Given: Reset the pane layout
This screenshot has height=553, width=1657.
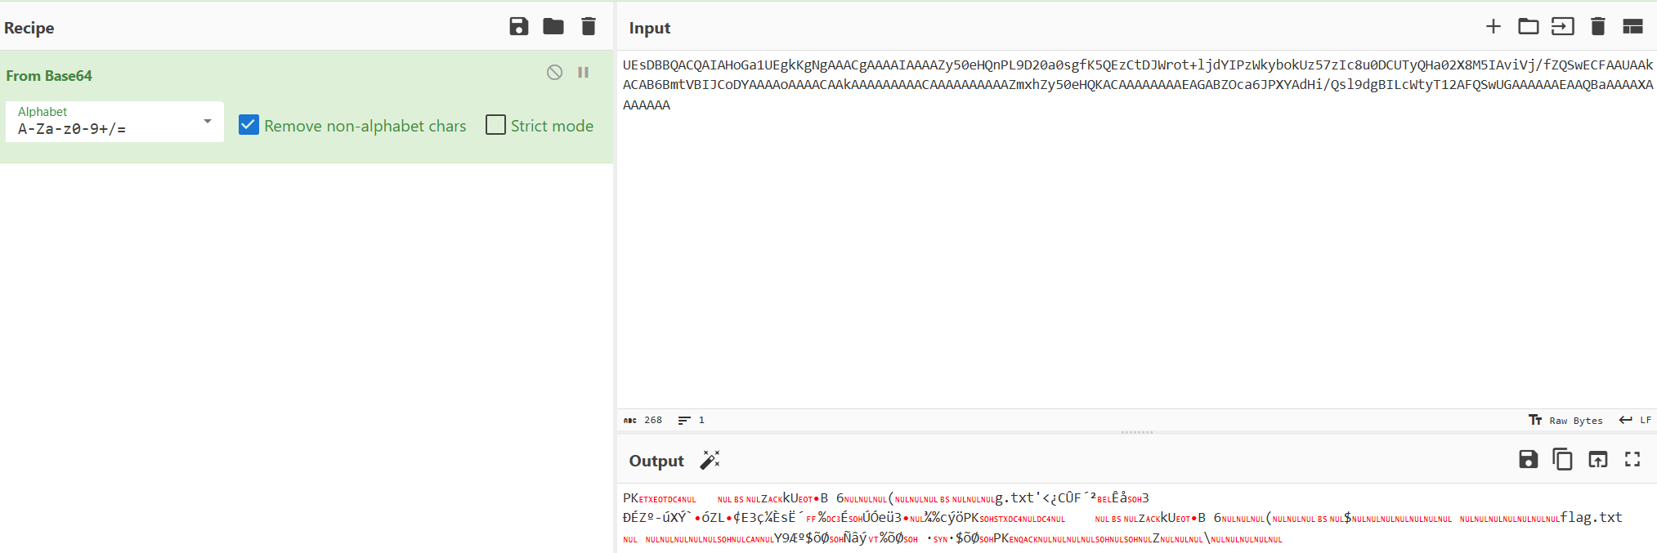Looking at the screenshot, I should (1632, 27).
